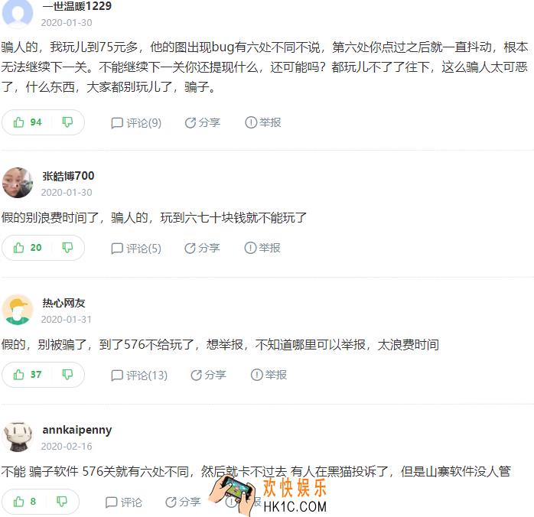
Task: Like the review by 张皓博700
Action: click(x=28, y=248)
